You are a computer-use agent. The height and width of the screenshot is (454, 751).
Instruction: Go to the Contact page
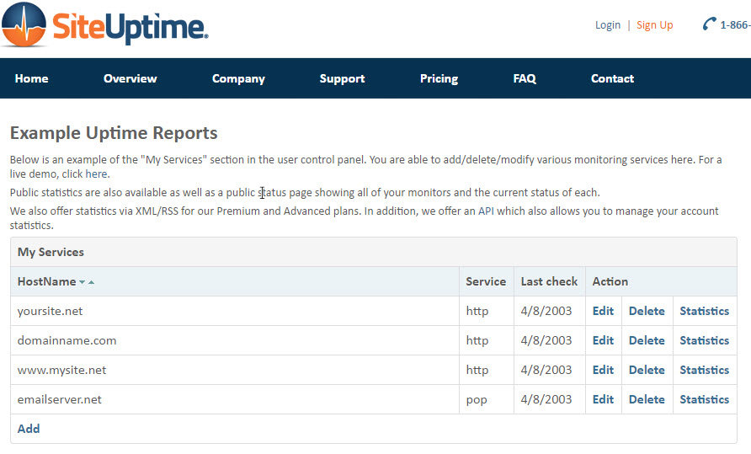pyautogui.click(x=613, y=78)
